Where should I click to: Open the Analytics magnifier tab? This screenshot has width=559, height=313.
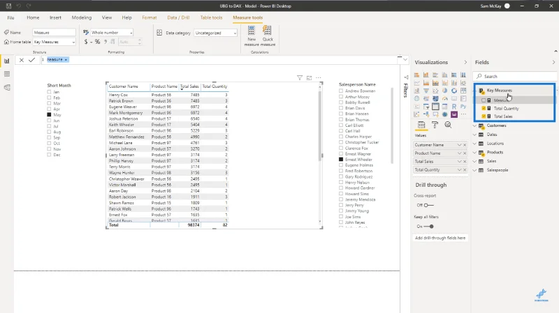[x=448, y=125]
